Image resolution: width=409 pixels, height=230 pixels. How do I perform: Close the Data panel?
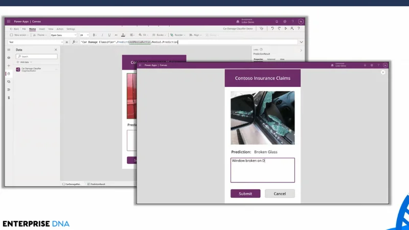56,50
